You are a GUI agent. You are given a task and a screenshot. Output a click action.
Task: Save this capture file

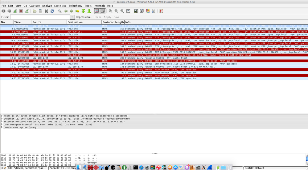pos(40,11)
